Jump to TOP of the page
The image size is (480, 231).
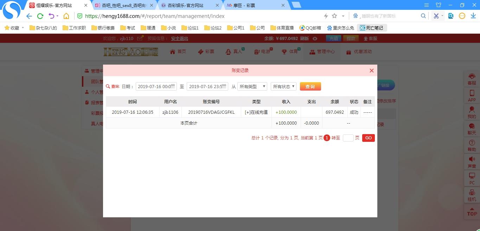point(472,211)
